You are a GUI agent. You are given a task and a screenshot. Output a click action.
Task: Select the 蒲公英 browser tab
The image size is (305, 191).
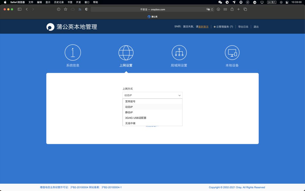point(152,17)
